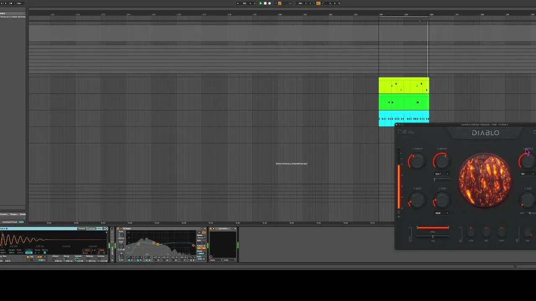Click the EQ Eight Q knob

tap(121, 257)
